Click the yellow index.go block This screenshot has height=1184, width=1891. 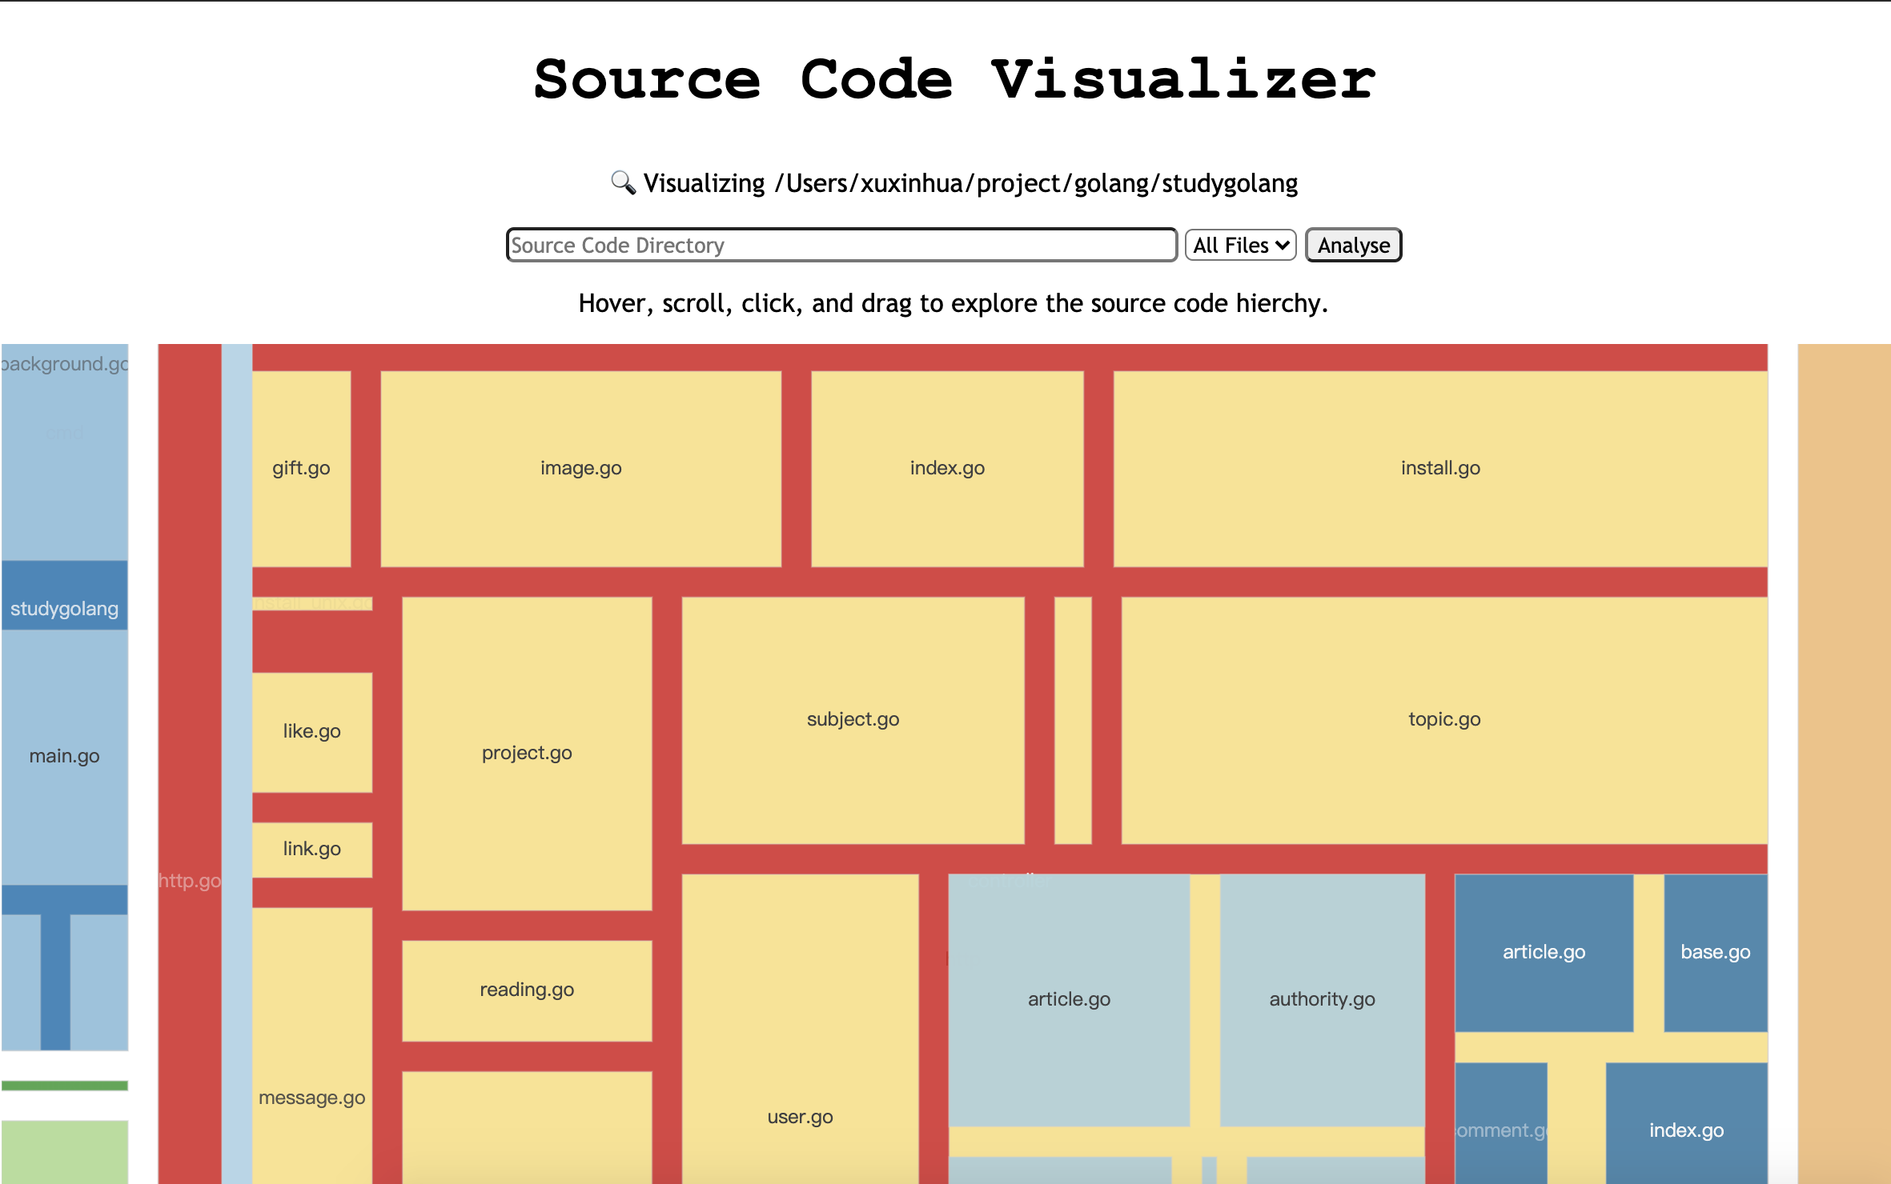tap(947, 468)
